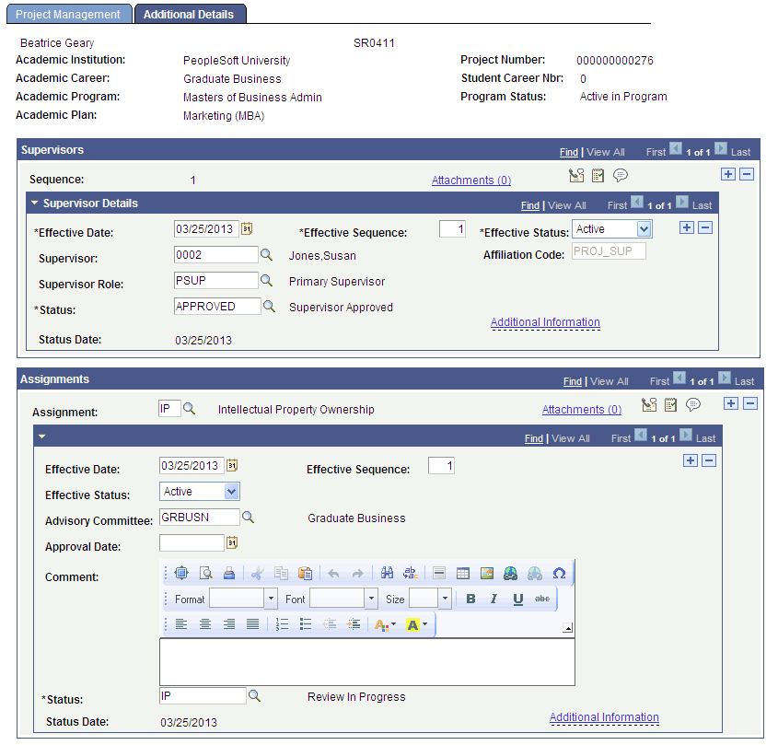Viewport: 778px width, 745px height.
Task: Insert a special character in the Comment editor
Action: pyautogui.click(x=559, y=573)
